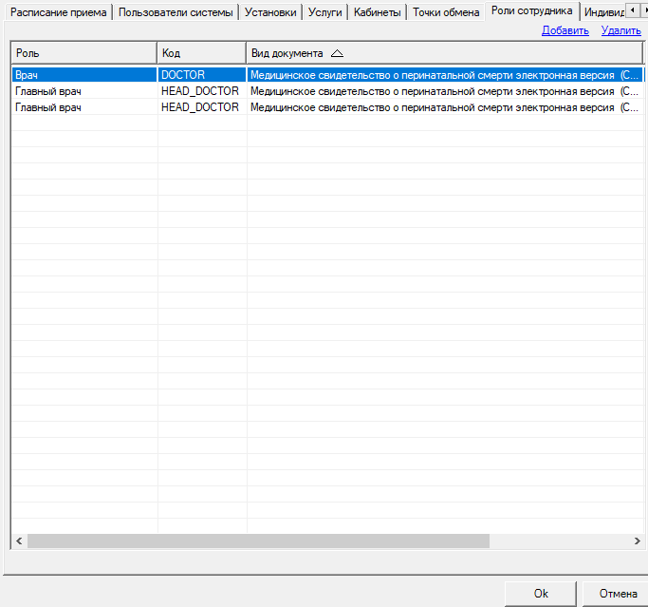Switch to the Услуги tab
This screenshot has height=607, width=648.
[x=325, y=12]
